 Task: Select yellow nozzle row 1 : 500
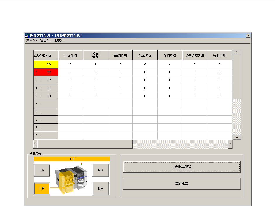[46, 64]
